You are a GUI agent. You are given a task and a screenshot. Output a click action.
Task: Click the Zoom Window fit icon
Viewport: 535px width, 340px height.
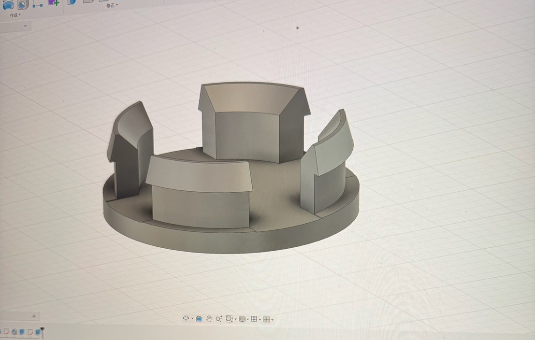[230, 319]
